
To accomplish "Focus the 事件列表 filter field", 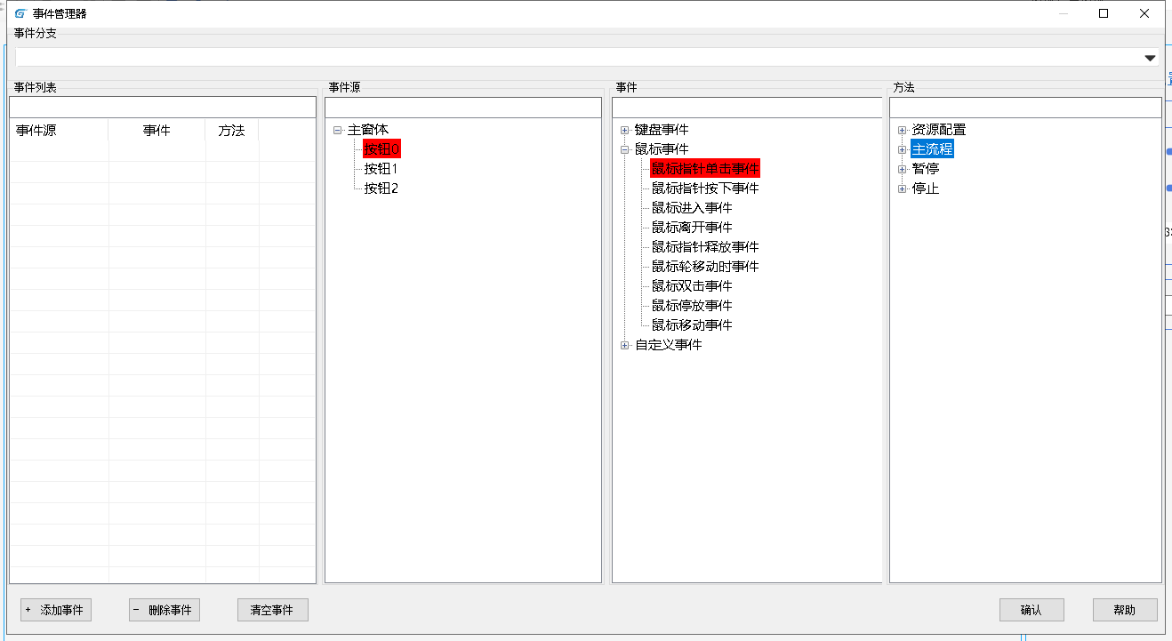I will click(x=163, y=107).
